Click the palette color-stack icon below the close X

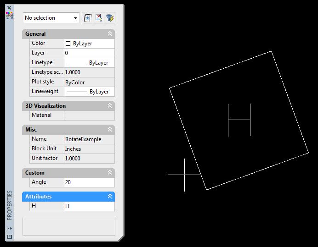[x=10, y=16]
